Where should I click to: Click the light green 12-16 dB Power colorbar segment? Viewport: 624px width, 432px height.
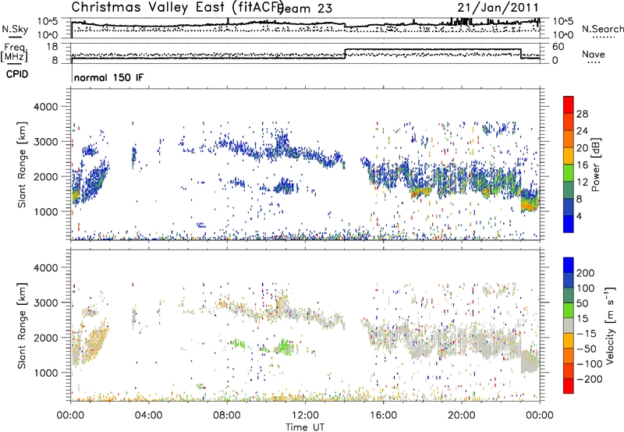pos(569,172)
